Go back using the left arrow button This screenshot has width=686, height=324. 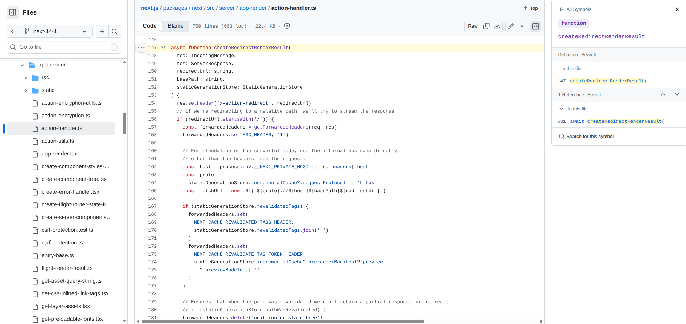tap(12, 32)
